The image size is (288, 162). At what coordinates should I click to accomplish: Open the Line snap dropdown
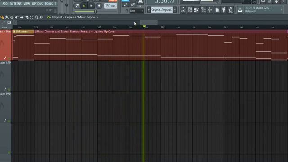(136, 11)
